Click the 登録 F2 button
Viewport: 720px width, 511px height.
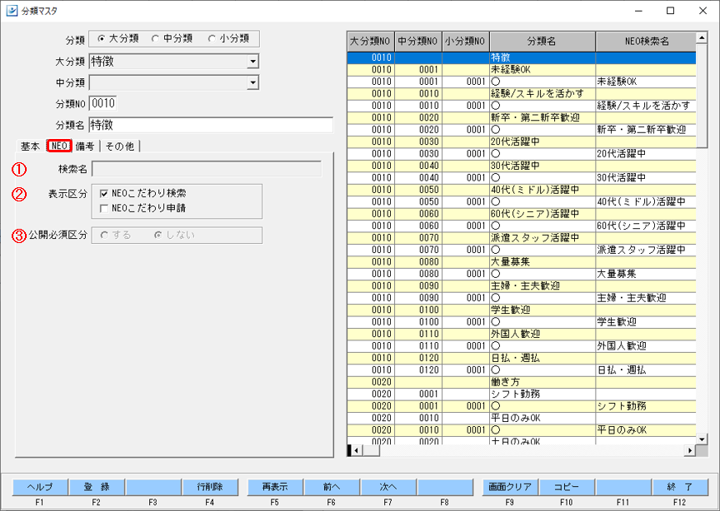[x=97, y=487]
